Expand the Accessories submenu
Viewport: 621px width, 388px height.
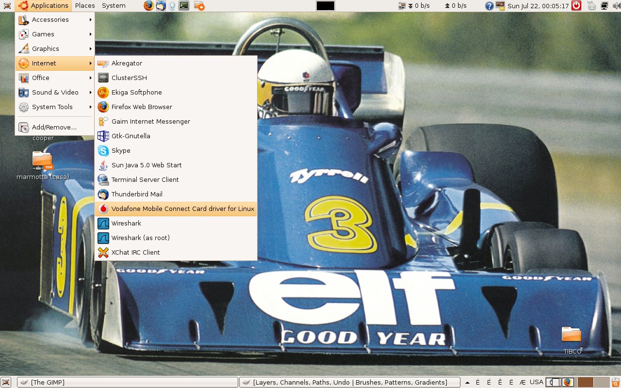pyautogui.click(x=55, y=19)
